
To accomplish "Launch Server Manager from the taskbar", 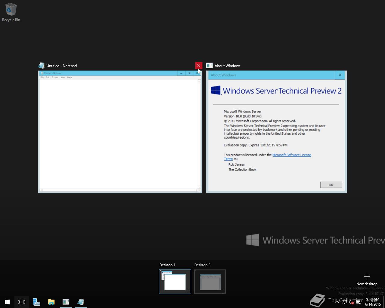I will (36, 302).
